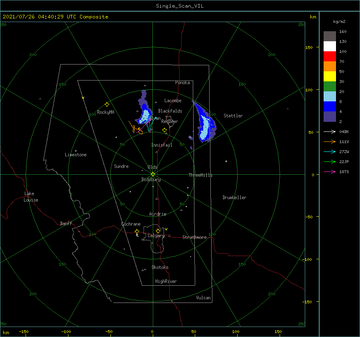This screenshot has height=337, width=360.
Task: Click the Lacombe map label
Action: (173, 101)
